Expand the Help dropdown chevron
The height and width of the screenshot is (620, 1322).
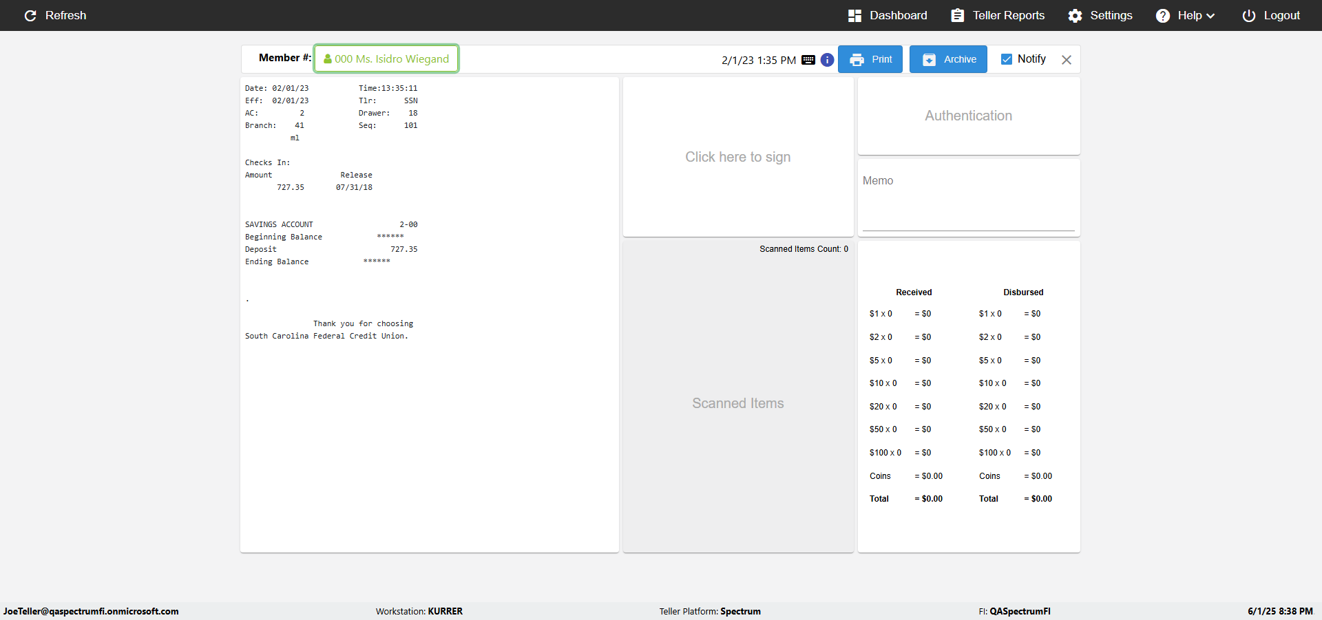tap(1210, 16)
